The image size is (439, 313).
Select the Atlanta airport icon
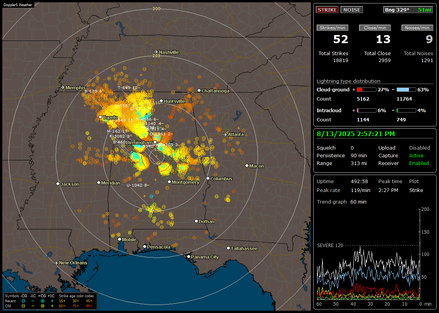(x=225, y=135)
